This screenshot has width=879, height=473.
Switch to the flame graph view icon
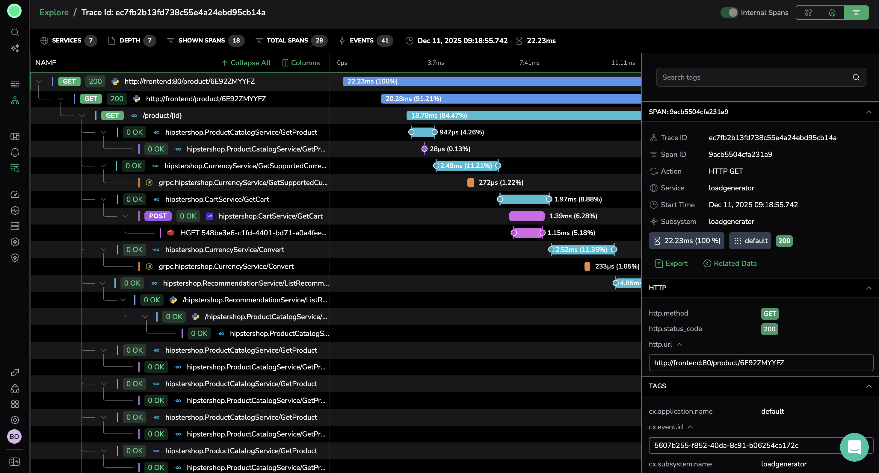click(832, 13)
